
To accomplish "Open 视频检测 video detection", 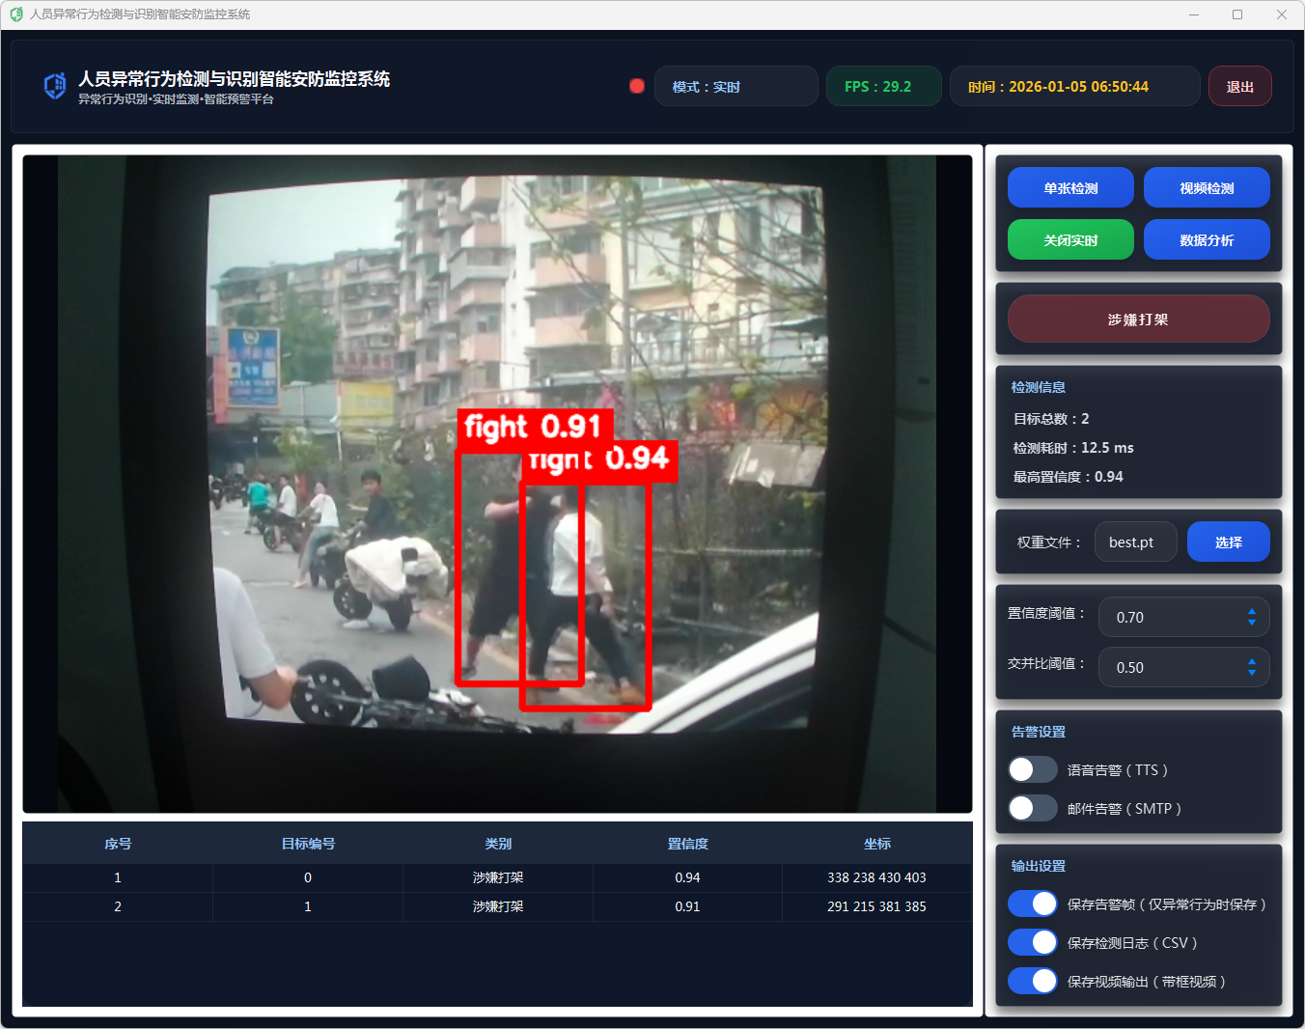I will click(1207, 188).
